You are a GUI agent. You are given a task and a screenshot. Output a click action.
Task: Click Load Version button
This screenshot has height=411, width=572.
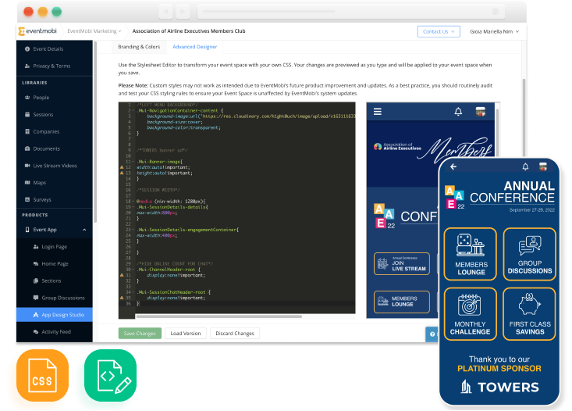tap(186, 333)
